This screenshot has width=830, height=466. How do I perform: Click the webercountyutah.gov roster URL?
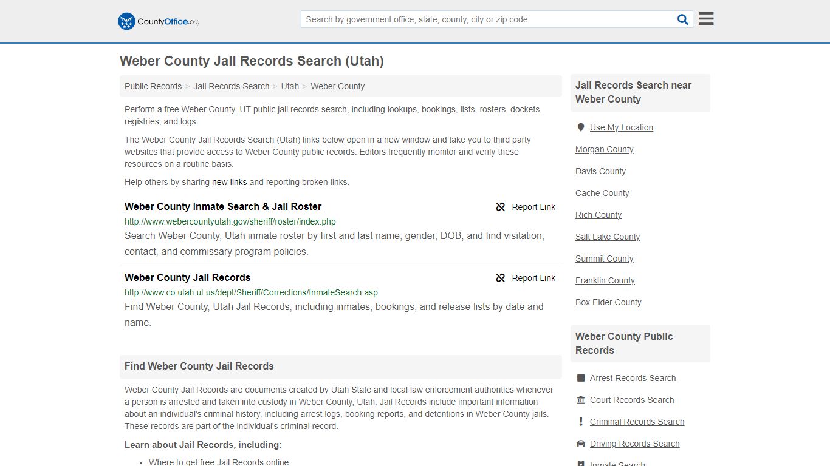pyautogui.click(x=230, y=221)
